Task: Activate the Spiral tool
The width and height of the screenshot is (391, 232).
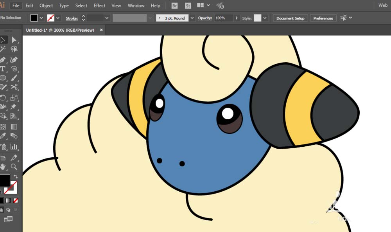Action: (14, 69)
